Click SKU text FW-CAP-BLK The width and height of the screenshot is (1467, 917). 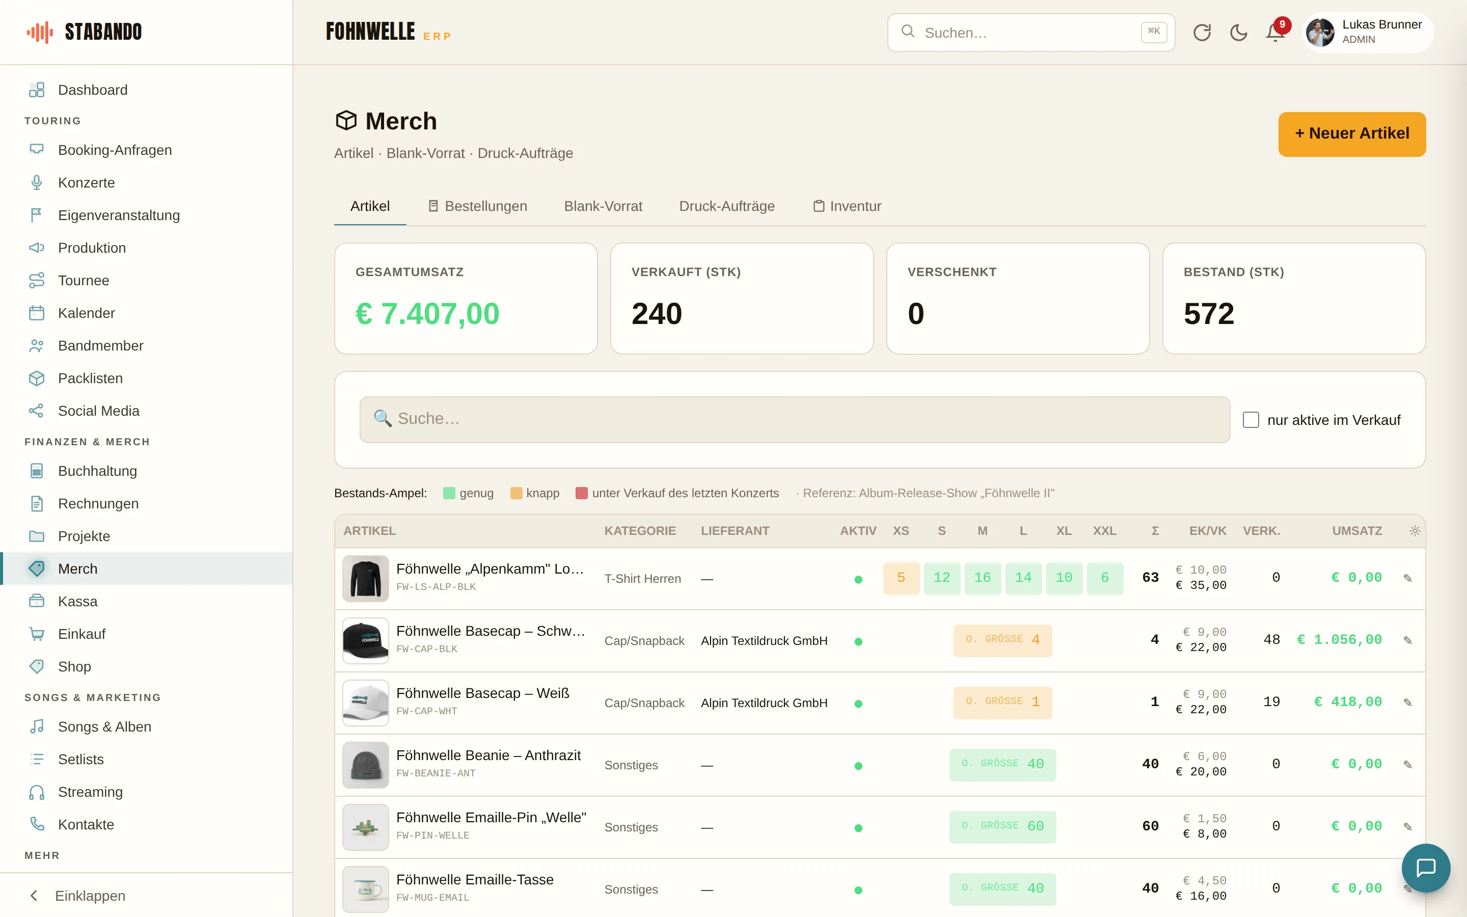(427, 649)
